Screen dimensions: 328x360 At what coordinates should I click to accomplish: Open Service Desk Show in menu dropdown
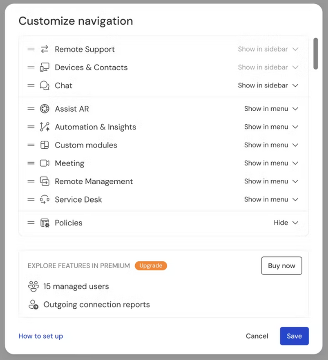coord(271,199)
